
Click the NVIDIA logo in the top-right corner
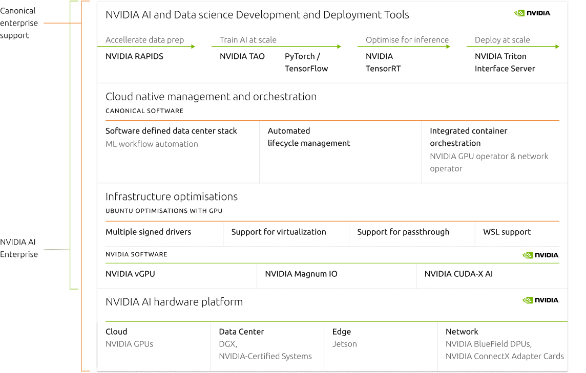[533, 13]
